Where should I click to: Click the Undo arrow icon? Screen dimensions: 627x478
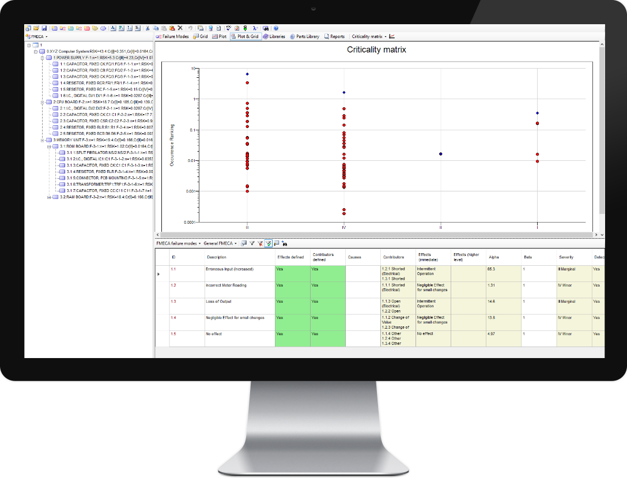click(x=190, y=28)
